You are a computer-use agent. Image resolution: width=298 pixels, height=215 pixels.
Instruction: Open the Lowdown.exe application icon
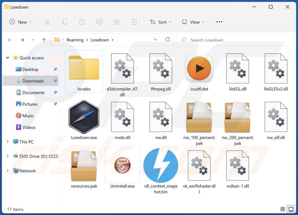click(x=84, y=117)
